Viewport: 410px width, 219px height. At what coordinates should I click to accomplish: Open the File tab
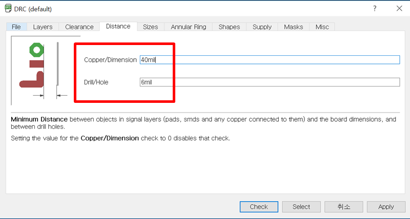point(16,27)
